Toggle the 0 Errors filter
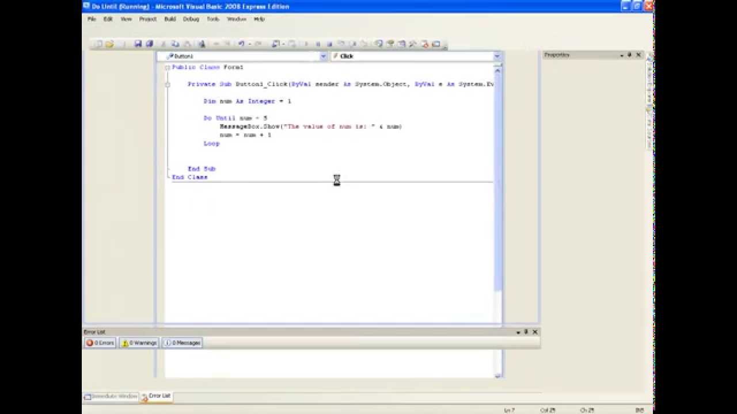This screenshot has width=737, height=414. [100, 343]
